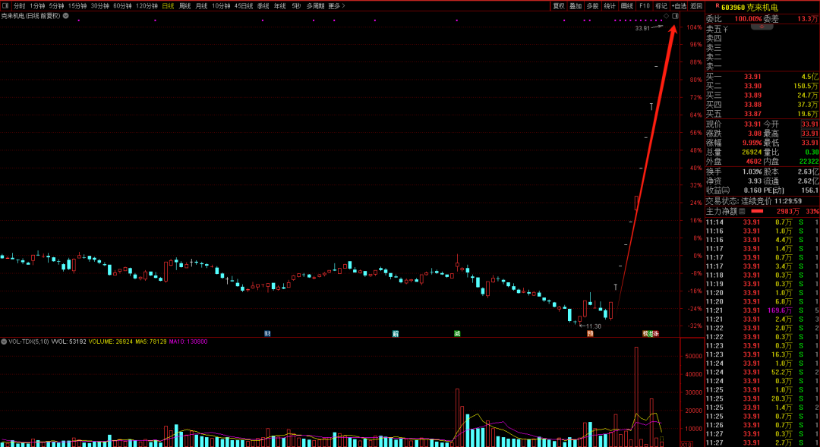Click the 涨幅 value 9.99%

click(x=752, y=143)
